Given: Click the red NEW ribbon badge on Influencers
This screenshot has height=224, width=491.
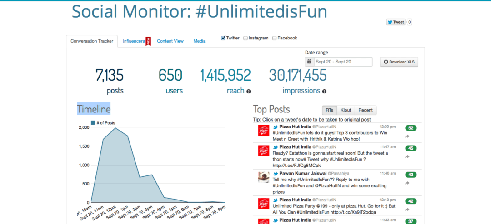Looking at the screenshot, I should point(148,41).
